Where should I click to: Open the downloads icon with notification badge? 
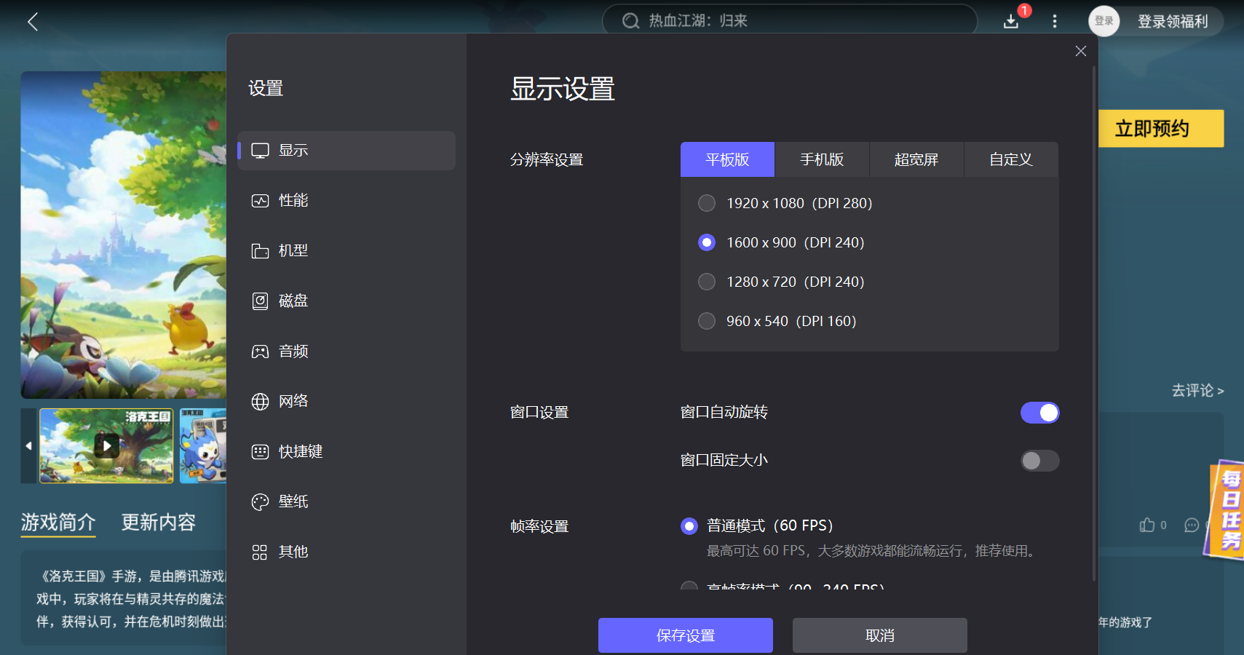[1011, 21]
